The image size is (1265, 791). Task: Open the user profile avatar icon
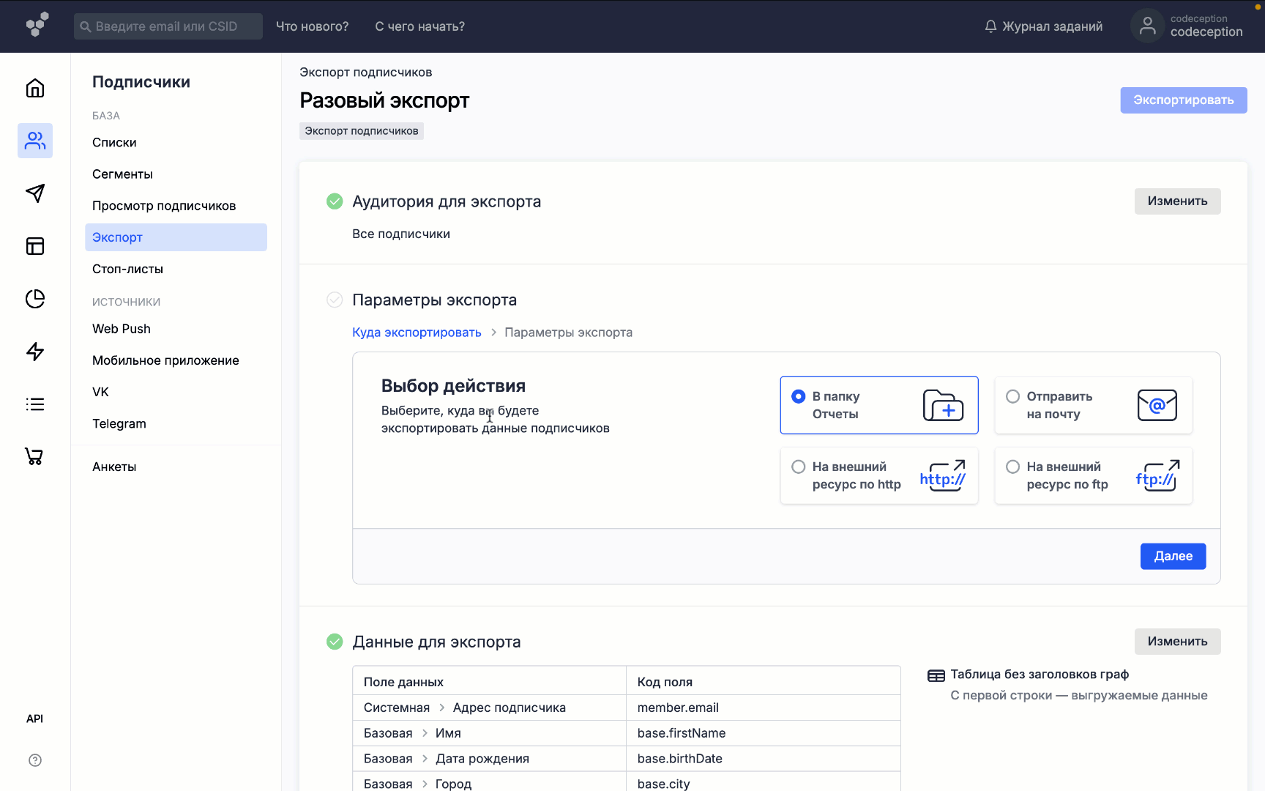coord(1147,26)
